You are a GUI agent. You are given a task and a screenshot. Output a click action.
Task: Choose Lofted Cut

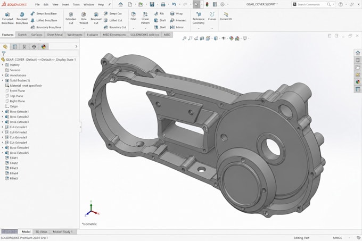pos(113,20)
